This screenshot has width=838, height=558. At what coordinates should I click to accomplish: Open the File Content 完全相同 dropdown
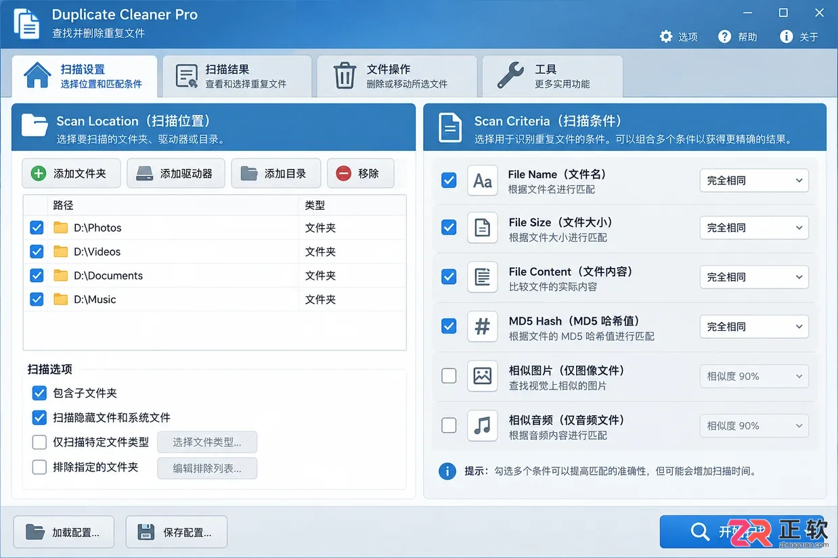[x=754, y=277]
